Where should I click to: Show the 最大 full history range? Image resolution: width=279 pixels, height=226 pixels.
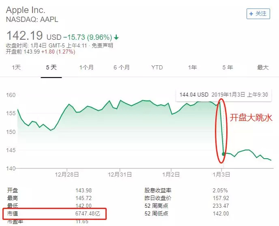263,68
